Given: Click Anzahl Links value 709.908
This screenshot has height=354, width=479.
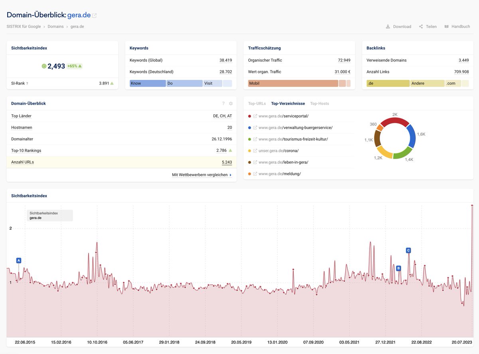Looking at the screenshot, I should pyautogui.click(x=461, y=72).
